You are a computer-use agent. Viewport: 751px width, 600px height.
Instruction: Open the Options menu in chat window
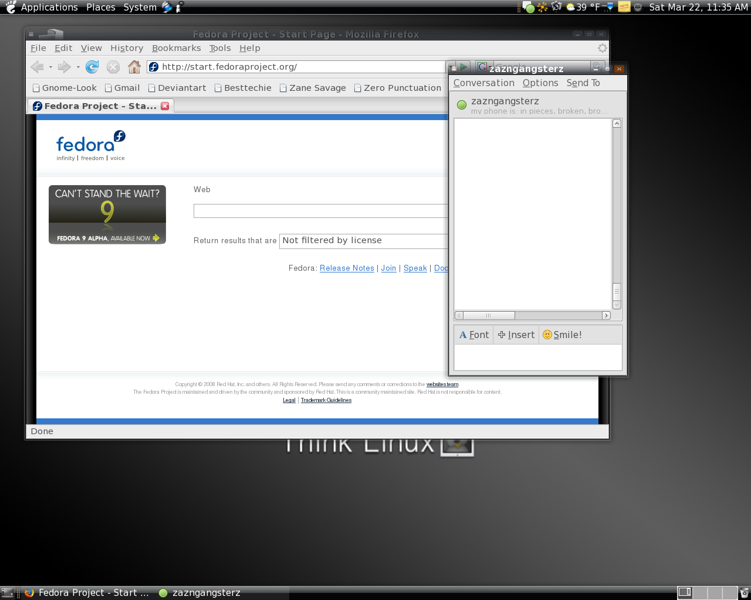tap(540, 83)
